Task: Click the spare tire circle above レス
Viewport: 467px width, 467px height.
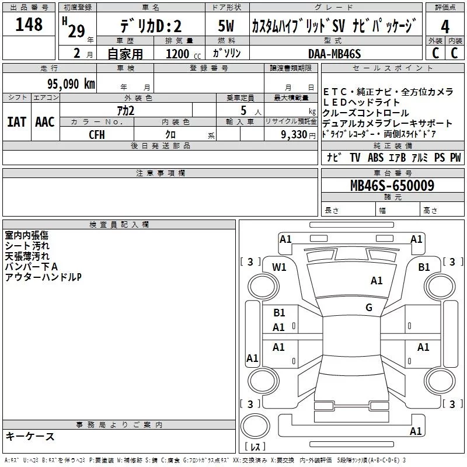Action: click(x=255, y=426)
